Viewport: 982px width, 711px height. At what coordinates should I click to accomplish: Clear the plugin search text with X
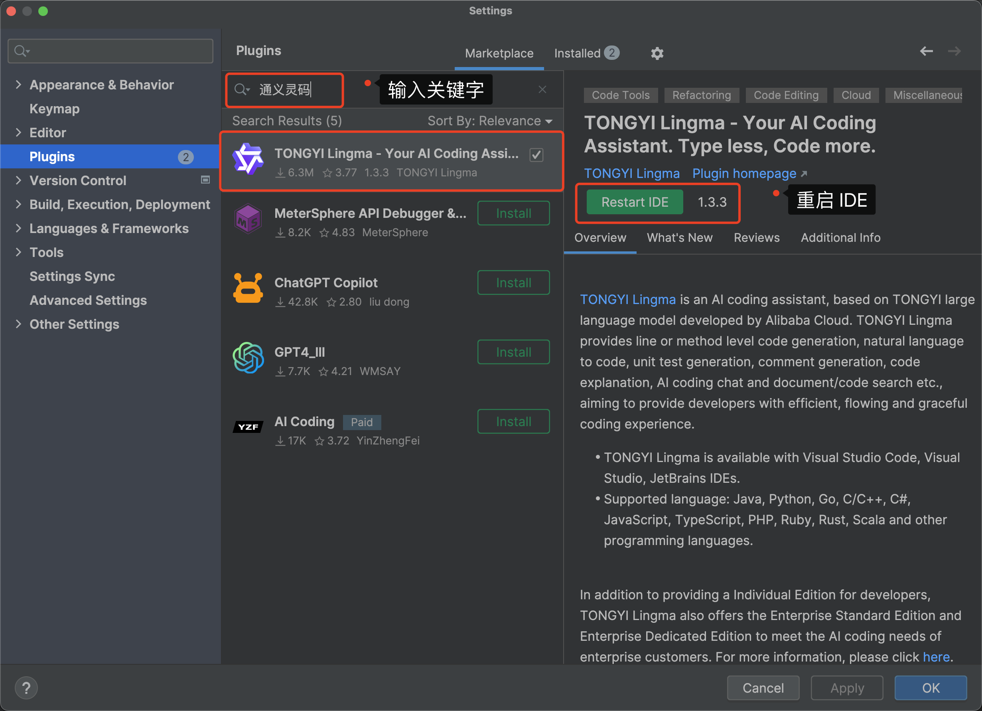tap(542, 89)
